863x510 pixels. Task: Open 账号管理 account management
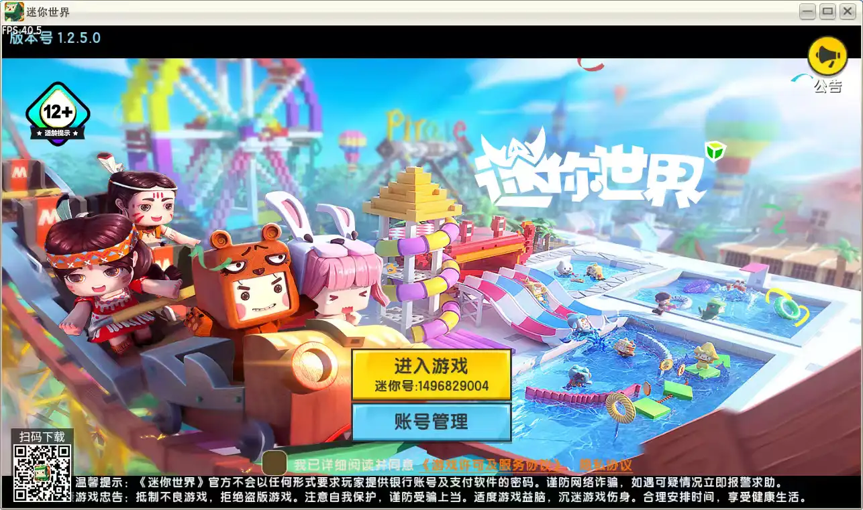click(x=431, y=422)
